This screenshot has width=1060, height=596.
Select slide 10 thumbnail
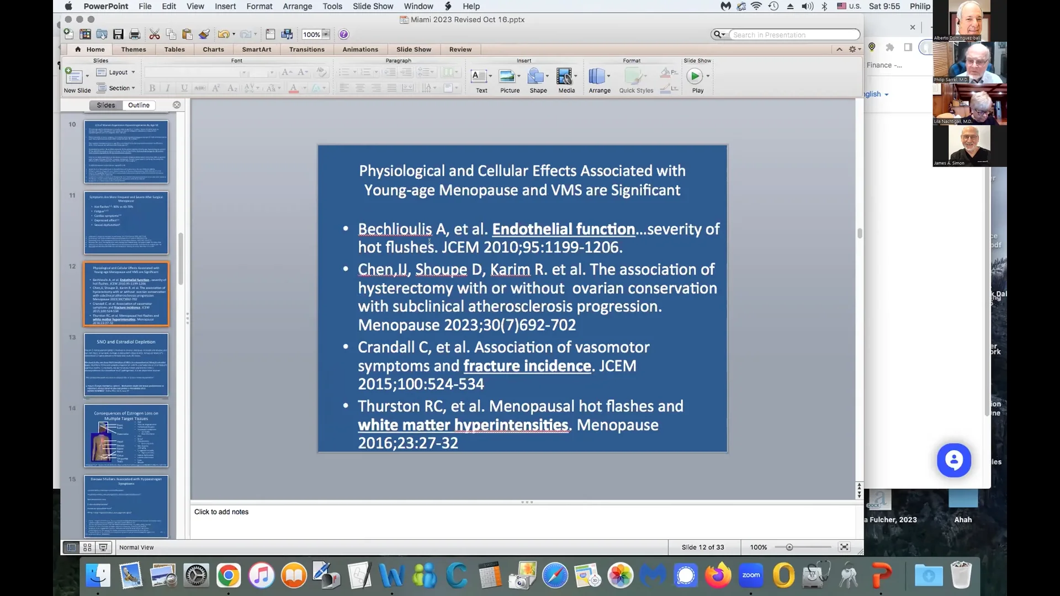(126, 152)
